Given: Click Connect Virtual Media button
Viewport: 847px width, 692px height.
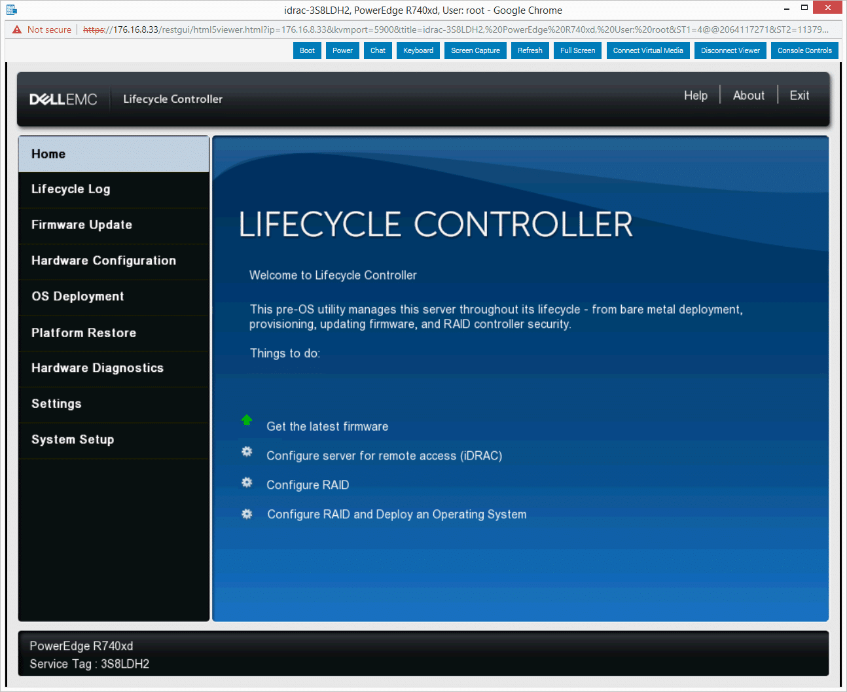Looking at the screenshot, I should click(648, 50).
